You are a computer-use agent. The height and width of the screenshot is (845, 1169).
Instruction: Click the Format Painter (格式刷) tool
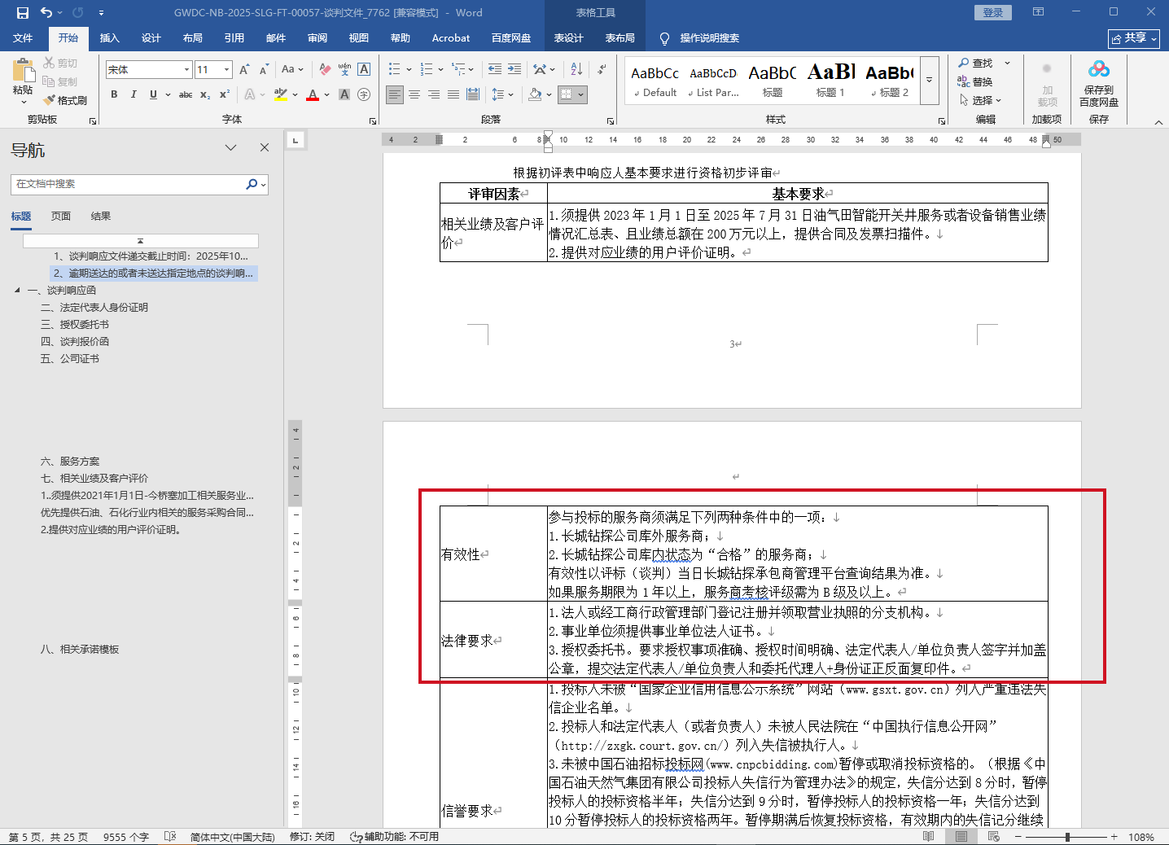coord(66,100)
